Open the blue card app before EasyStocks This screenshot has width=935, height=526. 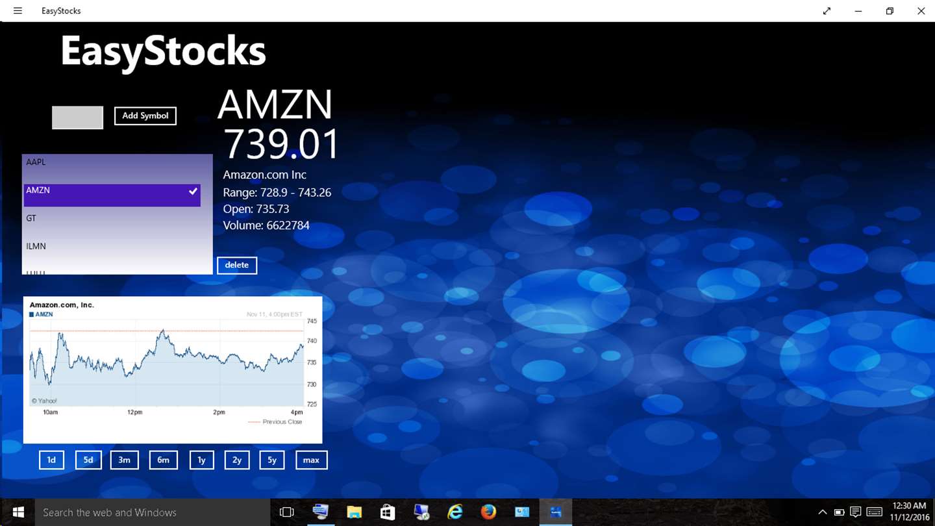[522, 512]
